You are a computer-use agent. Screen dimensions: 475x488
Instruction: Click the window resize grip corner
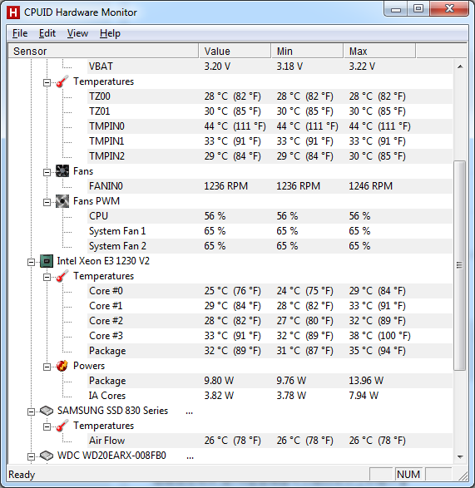pos(463,476)
